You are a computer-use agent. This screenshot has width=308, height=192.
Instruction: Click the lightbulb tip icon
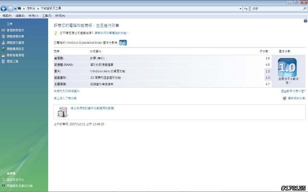click(56, 33)
